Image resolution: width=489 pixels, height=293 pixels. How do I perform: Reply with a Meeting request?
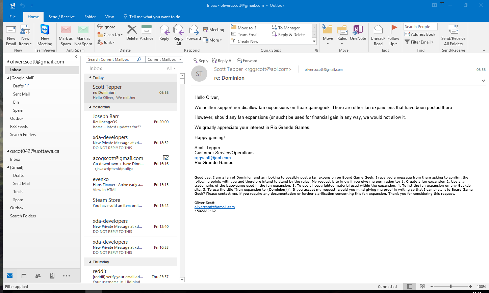click(x=213, y=30)
